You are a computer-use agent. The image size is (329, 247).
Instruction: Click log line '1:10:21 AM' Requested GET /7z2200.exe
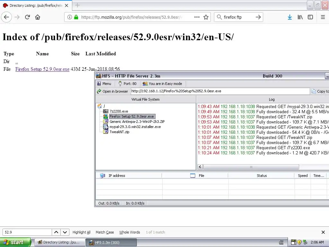coord(254,148)
